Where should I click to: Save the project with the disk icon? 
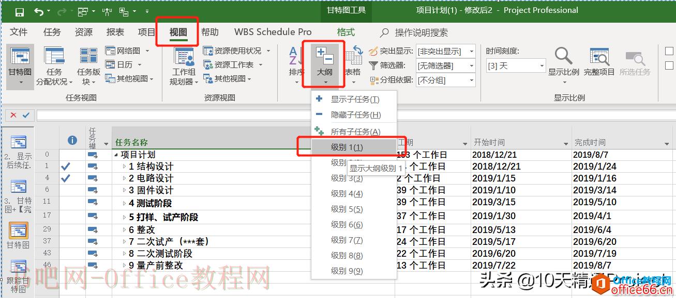click(20, 11)
